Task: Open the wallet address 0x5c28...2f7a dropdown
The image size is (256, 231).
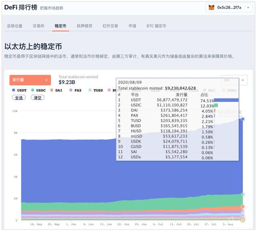Action: [230, 8]
